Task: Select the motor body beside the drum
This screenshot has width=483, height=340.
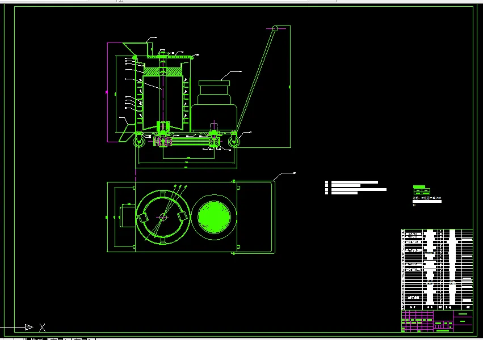Action: (x=214, y=105)
